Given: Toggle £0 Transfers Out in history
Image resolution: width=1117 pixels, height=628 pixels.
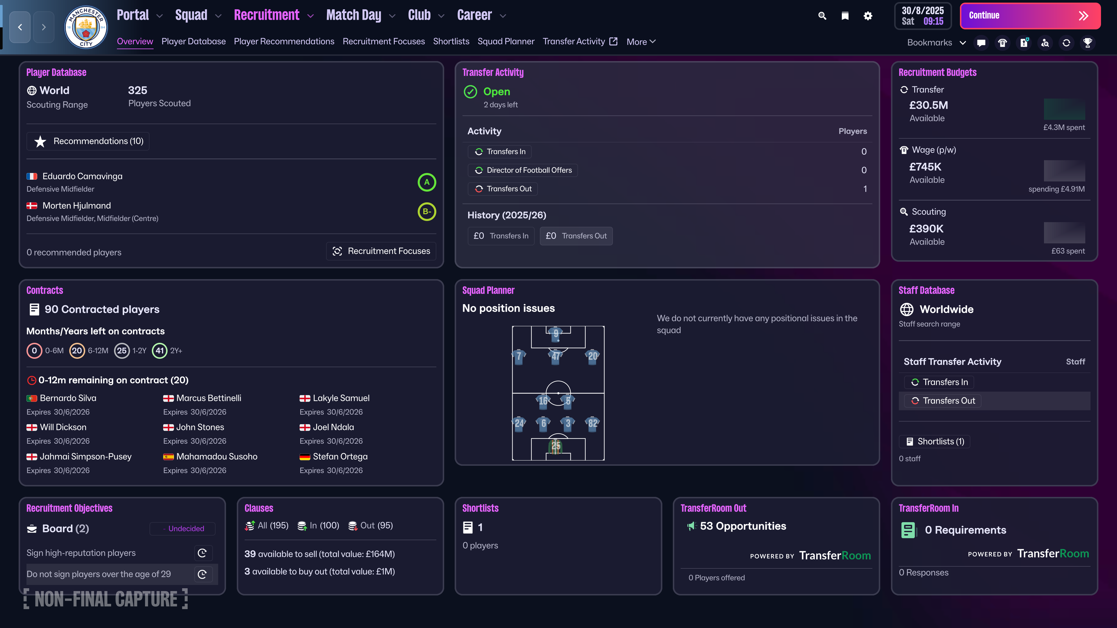Looking at the screenshot, I should pyautogui.click(x=576, y=236).
